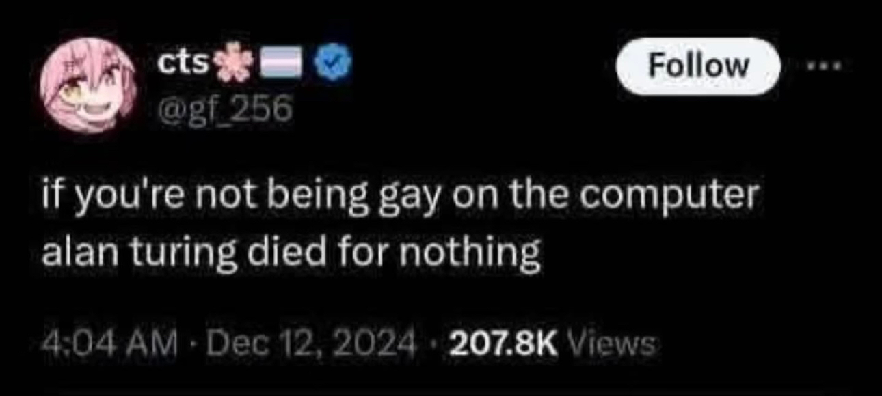Click the line starting with alan turing
Screen dimensions: 882x396
(291, 254)
